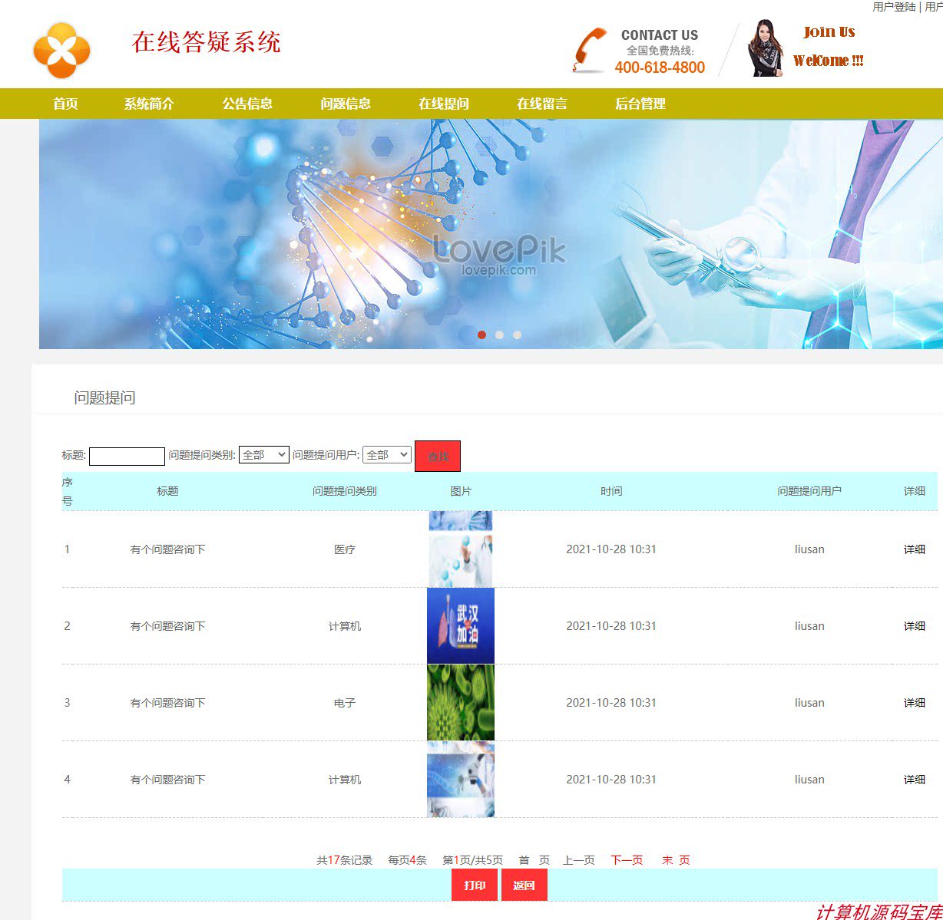The width and height of the screenshot is (943, 920).
Task: Open 详细 details of the 医疗 question
Action: tap(914, 549)
